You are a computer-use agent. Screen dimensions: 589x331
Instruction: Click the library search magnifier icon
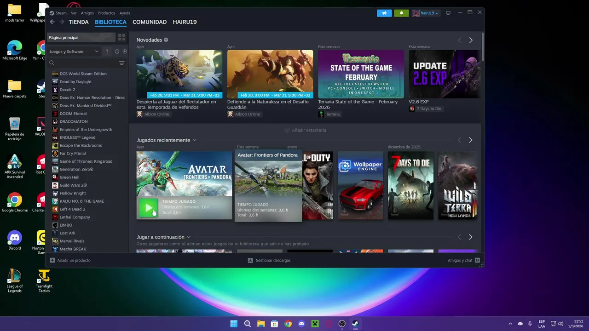52,63
